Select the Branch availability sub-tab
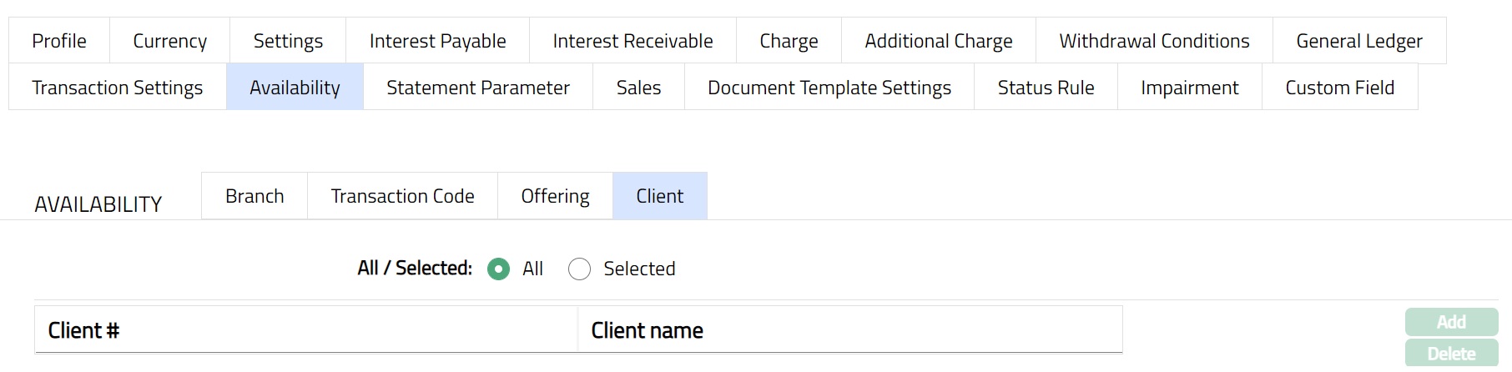The image size is (1512, 372). (255, 196)
